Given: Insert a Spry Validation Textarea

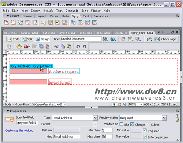Looking at the screenshot, I should click(65, 23).
